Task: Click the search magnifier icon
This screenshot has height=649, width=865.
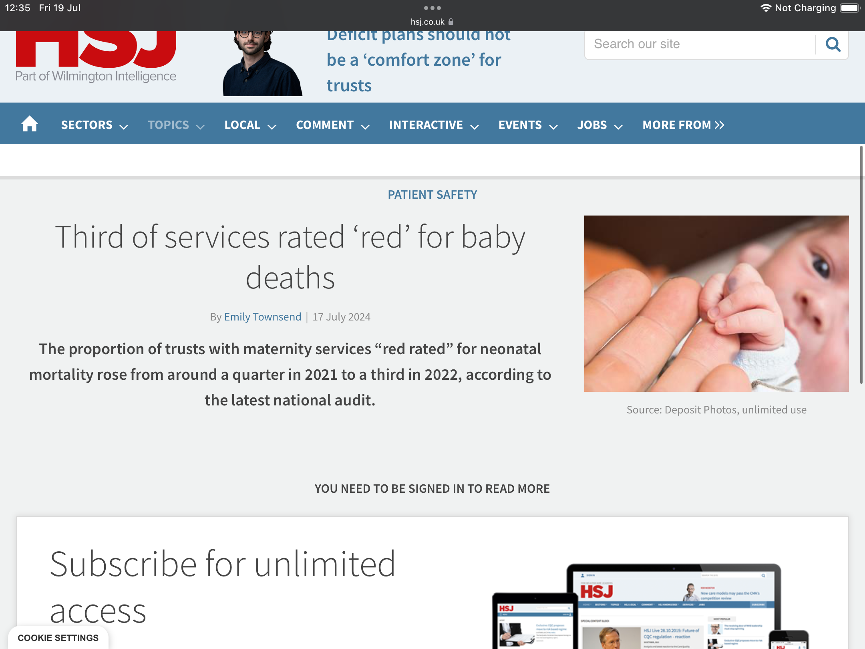Action: point(833,44)
